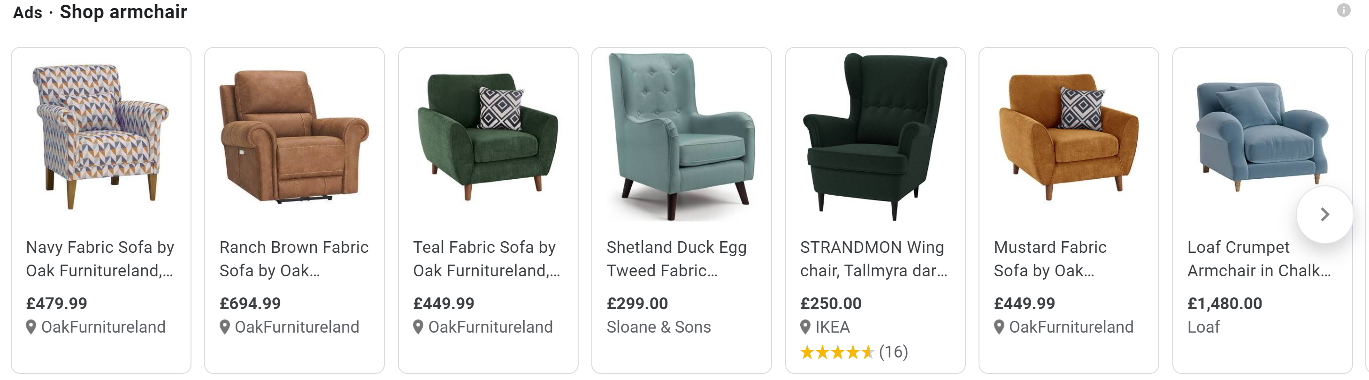
Task: Click STRANDMON Wing chair title link
Action: tap(874, 259)
